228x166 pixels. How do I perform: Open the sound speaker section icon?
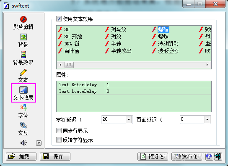tap(23, 143)
